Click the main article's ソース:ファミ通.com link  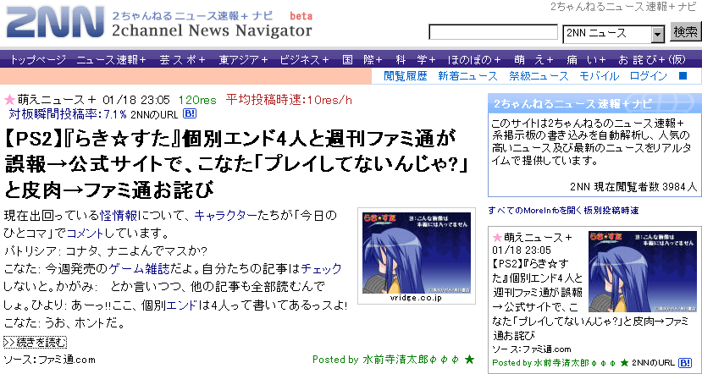[x=49, y=360]
